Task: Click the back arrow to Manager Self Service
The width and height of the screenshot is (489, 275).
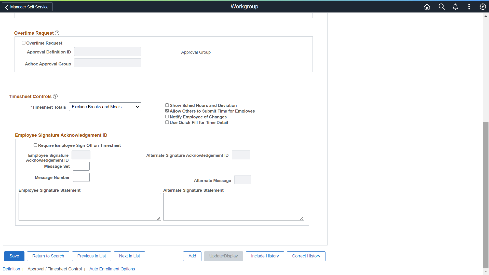Action: point(7,7)
